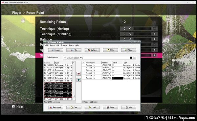Viewport: 197px width, 121px height.
Task: Select address 1295DCB5 in results list
Action: (58, 65)
